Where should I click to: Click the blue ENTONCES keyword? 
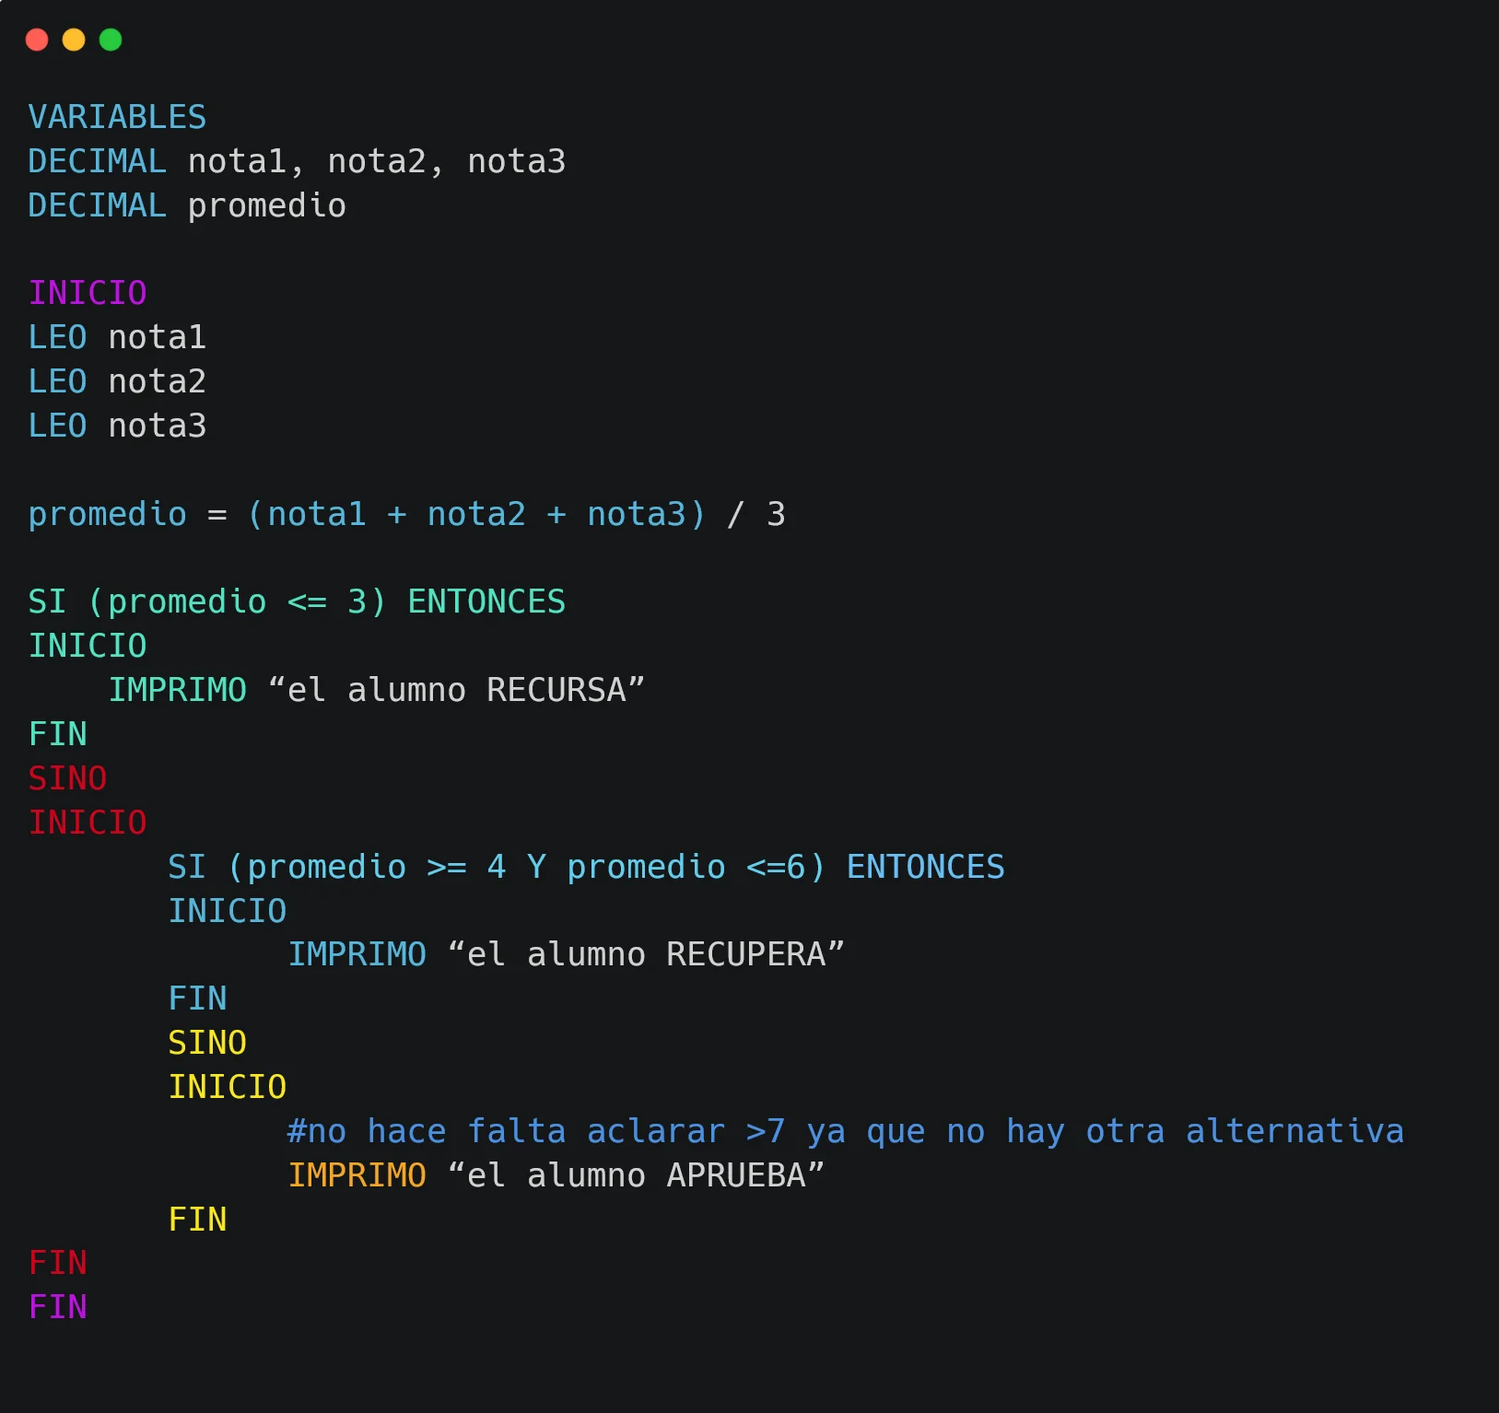pos(925,867)
